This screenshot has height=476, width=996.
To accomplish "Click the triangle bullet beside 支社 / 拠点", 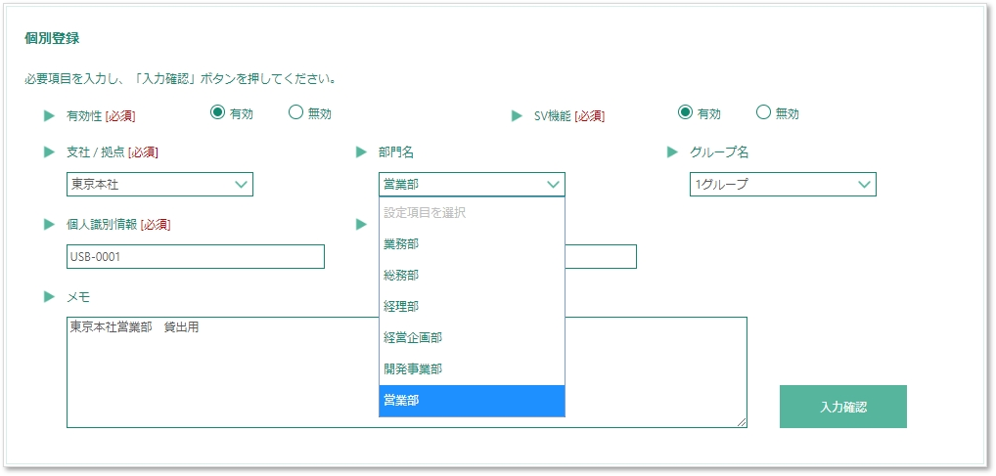I will coord(49,151).
